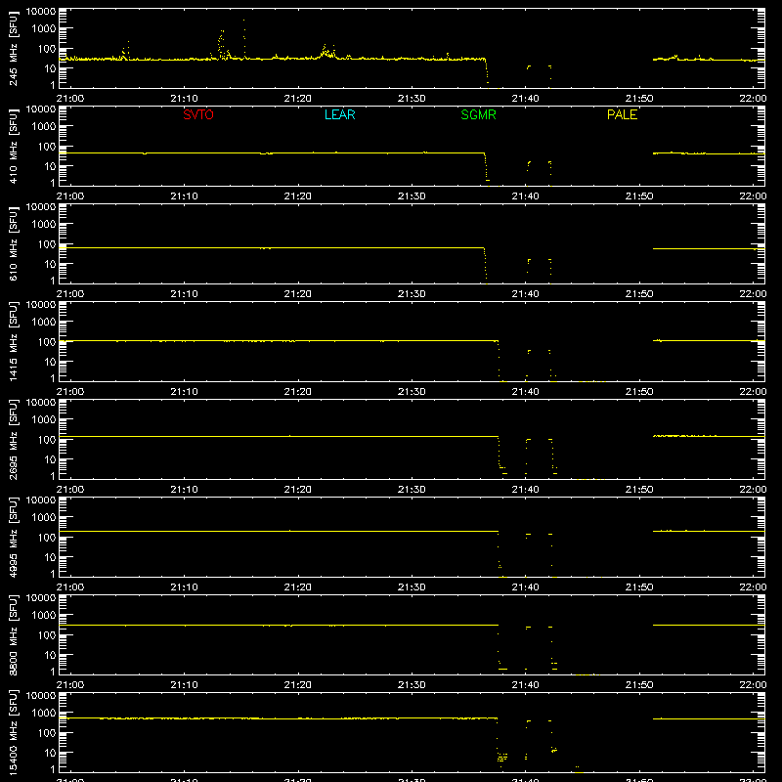782x782 pixels.
Task: Click 21:30 time label under 610 MHz plot
Action: coord(412,294)
